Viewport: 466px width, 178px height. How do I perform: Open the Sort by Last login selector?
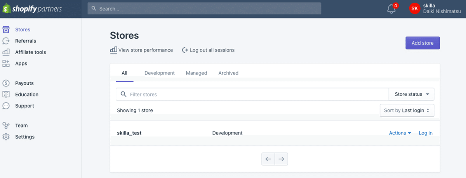(407, 111)
